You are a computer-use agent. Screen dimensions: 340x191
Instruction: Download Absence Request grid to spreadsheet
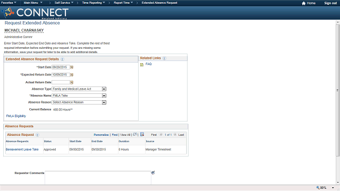142,134
